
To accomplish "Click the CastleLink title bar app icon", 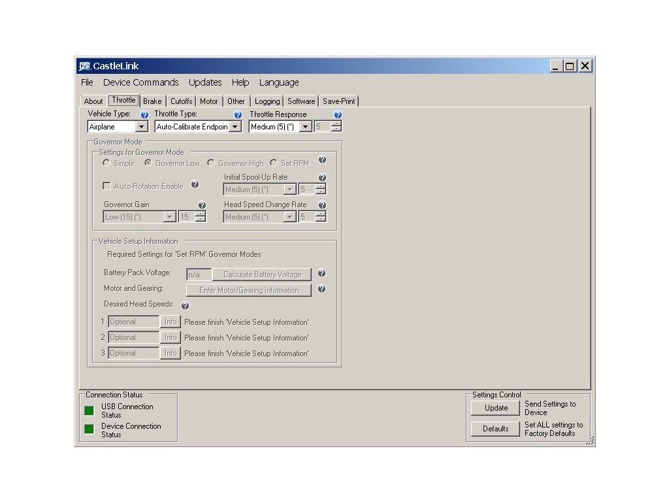I will (x=84, y=66).
